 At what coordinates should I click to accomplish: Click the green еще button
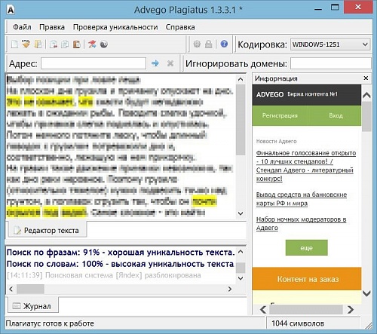(306, 248)
